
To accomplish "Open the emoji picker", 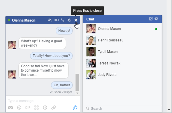I will 19,107.
